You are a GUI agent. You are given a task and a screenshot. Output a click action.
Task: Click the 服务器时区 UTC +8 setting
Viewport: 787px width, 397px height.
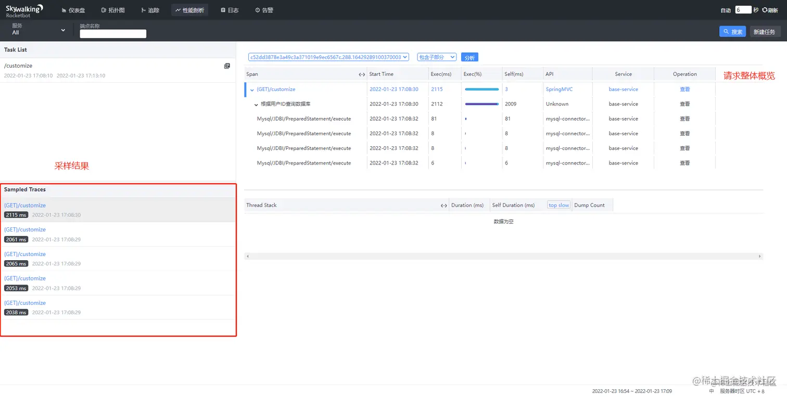pos(742,391)
